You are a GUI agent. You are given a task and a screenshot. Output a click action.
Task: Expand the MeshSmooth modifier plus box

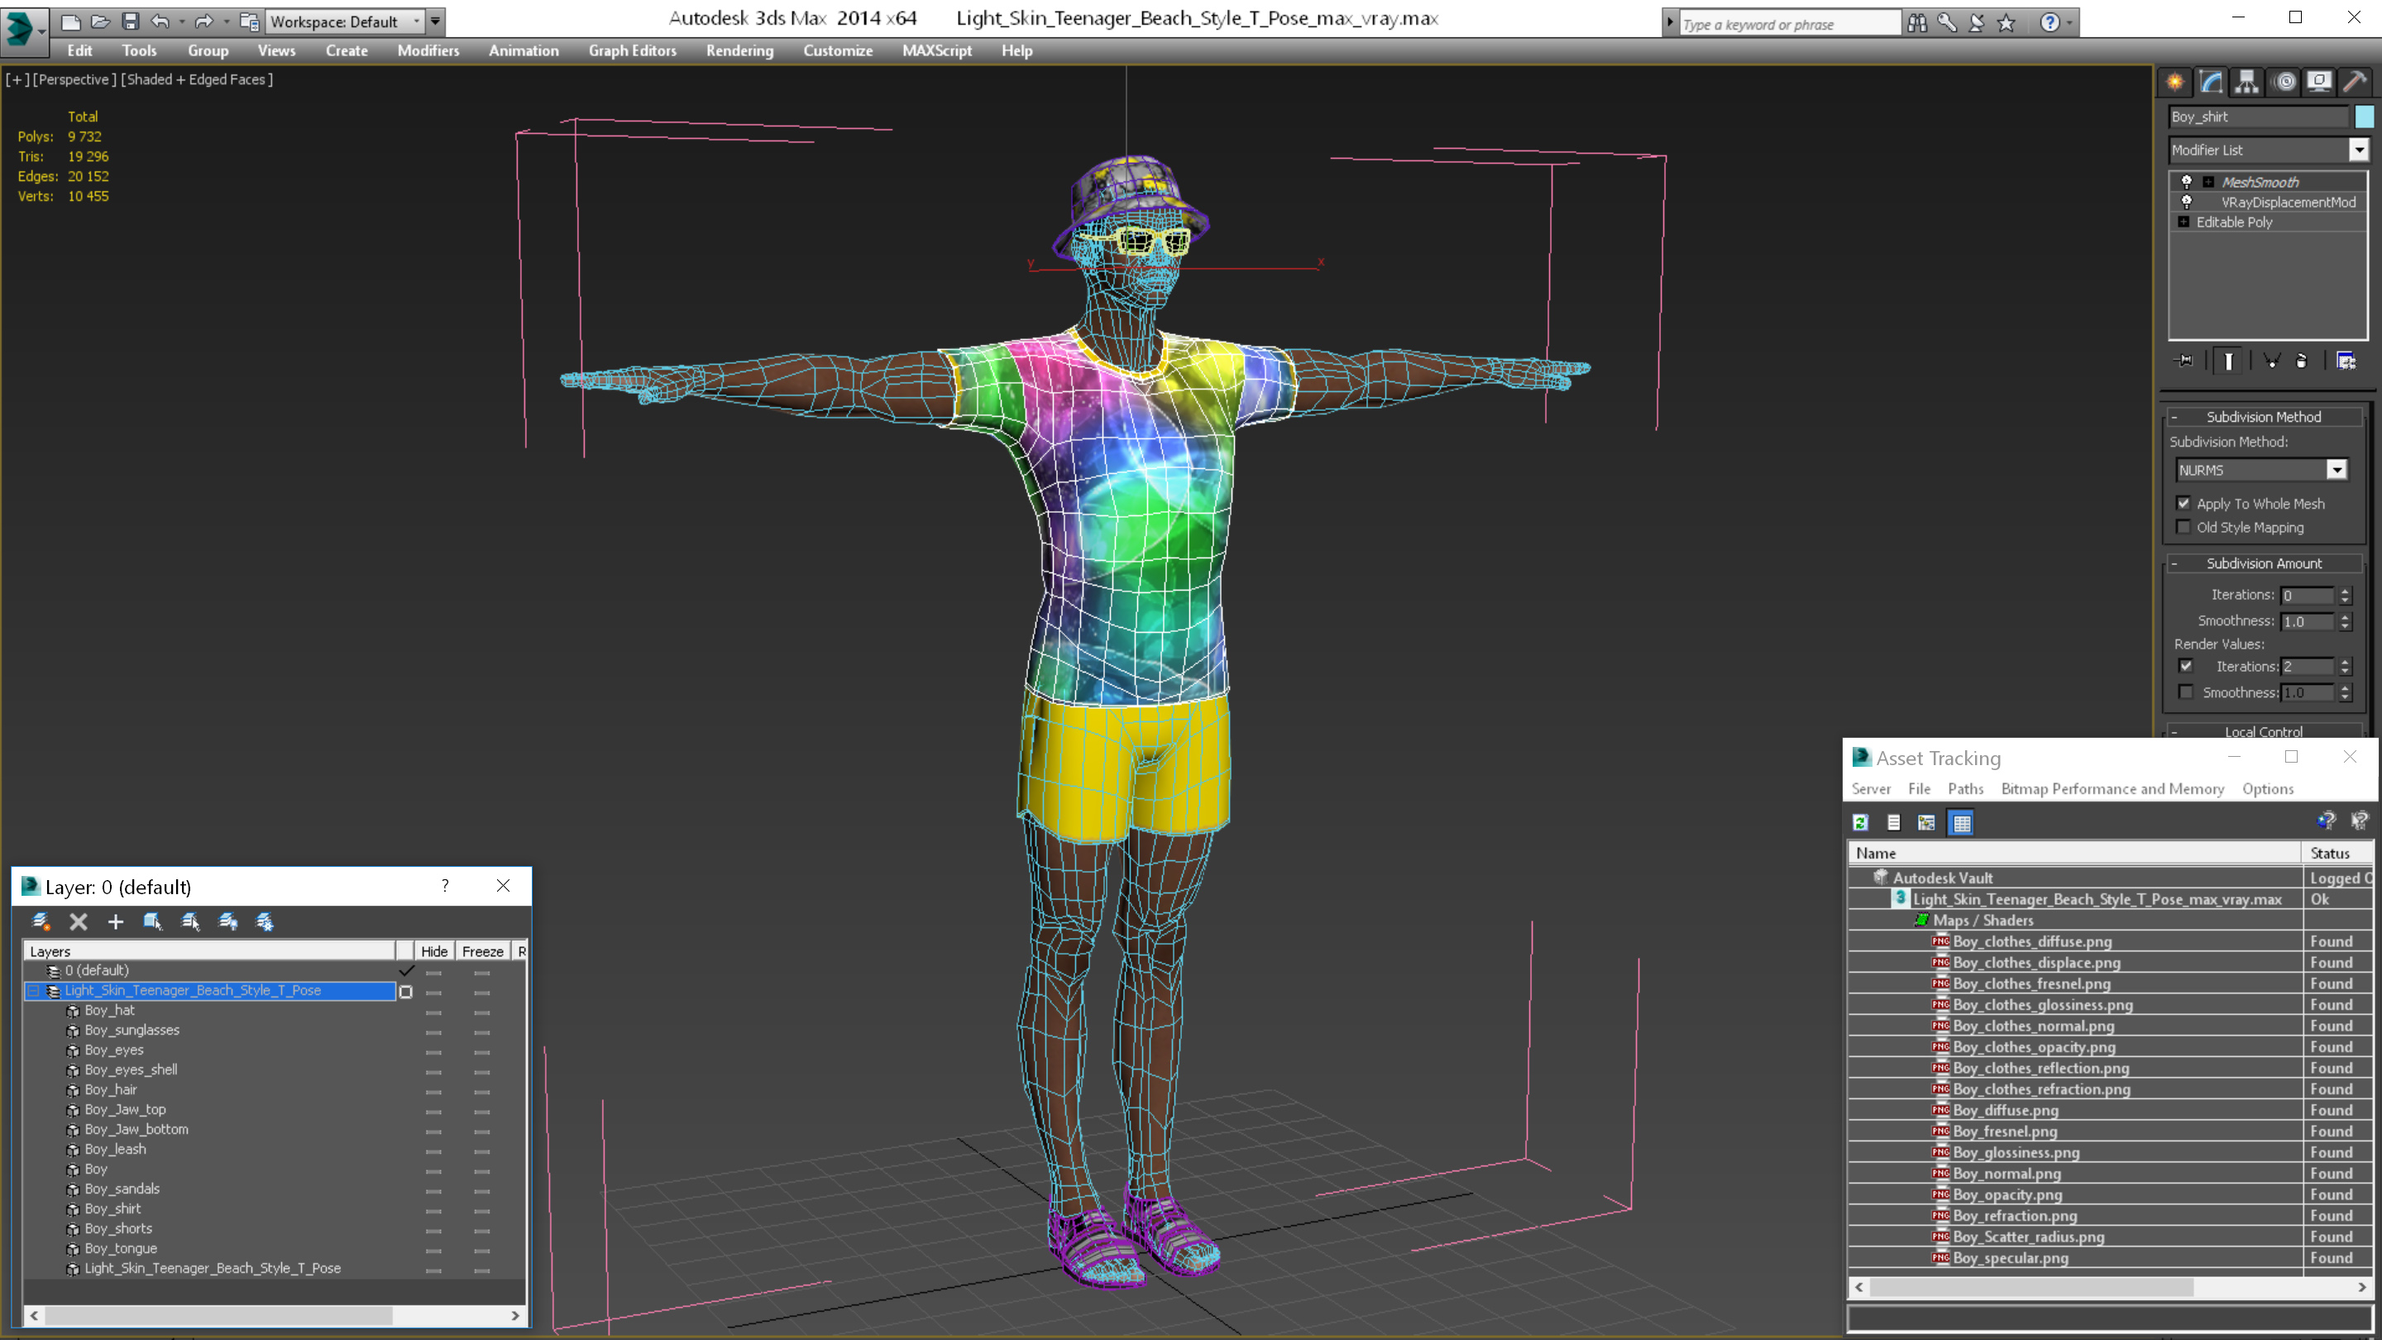point(2208,182)
